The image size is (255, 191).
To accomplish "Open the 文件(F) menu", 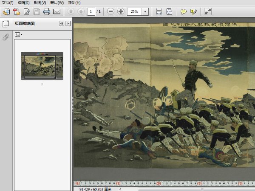I will click(7, 3).
